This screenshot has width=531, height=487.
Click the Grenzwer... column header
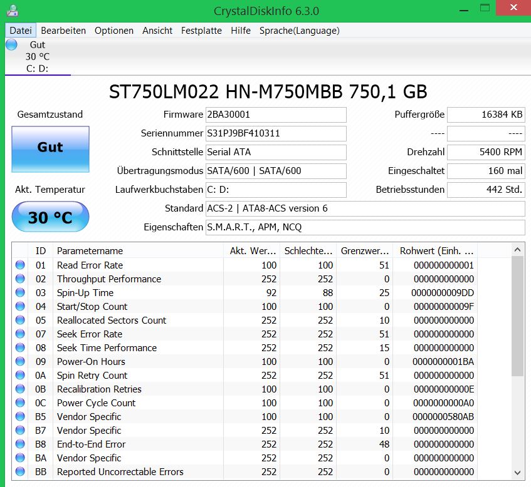click(364, 250)
